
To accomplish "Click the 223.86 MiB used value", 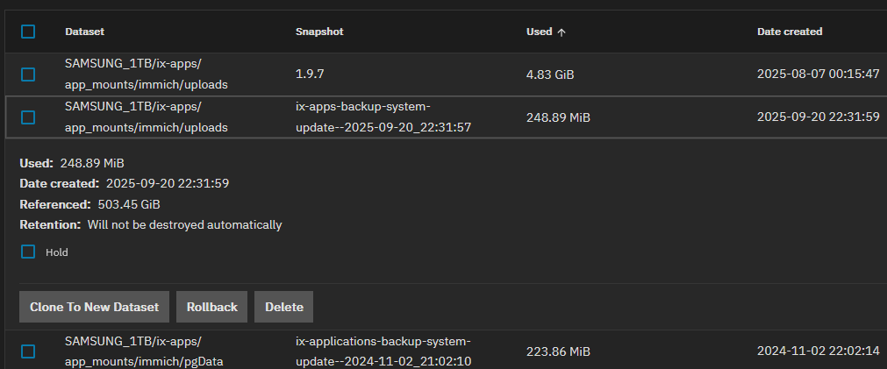I will click(x=558, y=351).
